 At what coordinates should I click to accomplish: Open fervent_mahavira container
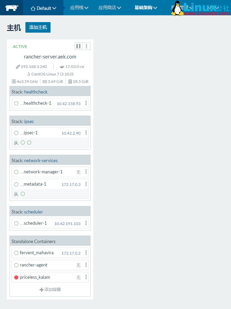[x=37, y=253]
